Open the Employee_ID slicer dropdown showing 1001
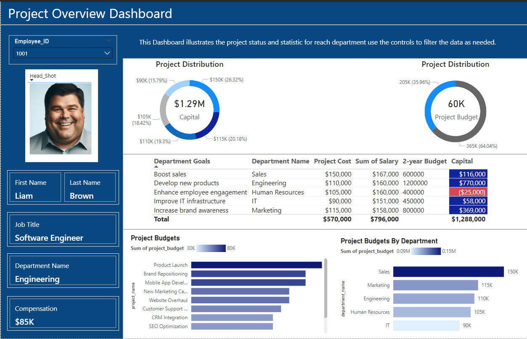The height and width of the screenshot is (339, 527). tap(63, 53)
